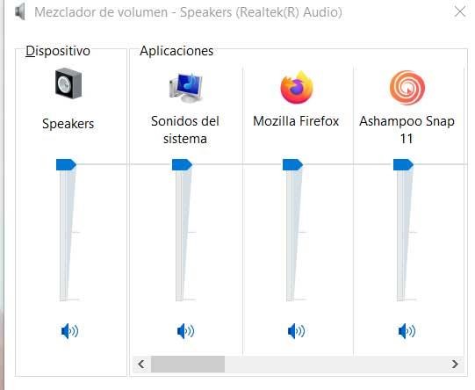Image resolution: width=475 pixels, height=390 pixels.
Task: Click the Ashampoo Snap 11 icon
Action: (407, 88)
